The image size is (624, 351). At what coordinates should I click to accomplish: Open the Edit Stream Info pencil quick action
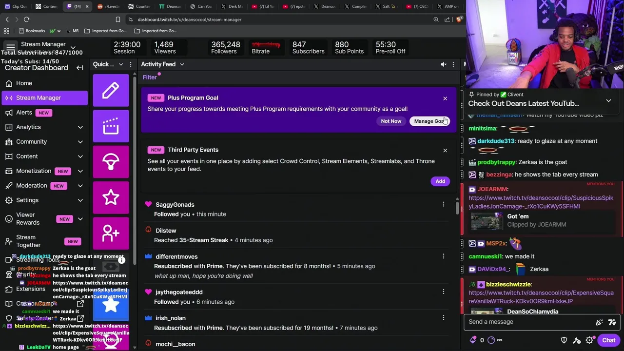point(111,90)
